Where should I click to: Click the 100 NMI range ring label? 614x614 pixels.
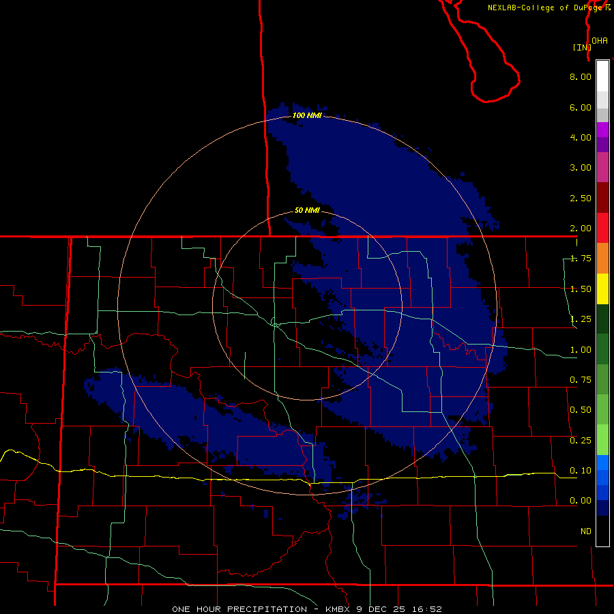(307, 115)
